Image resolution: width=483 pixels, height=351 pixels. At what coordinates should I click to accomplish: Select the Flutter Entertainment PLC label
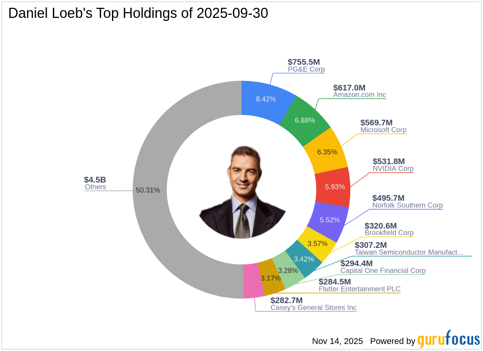click(x=359, y=289)
